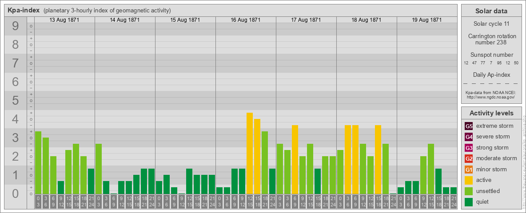526x213 pixels.
Task: Select the 0-3 green bar on 14 Aug
Action: pyautogui.click(x=99, y=169)
